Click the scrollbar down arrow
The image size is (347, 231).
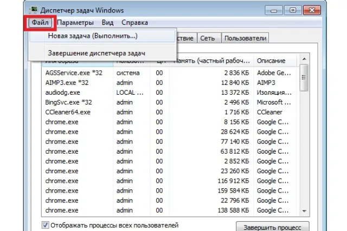[304, 211]
